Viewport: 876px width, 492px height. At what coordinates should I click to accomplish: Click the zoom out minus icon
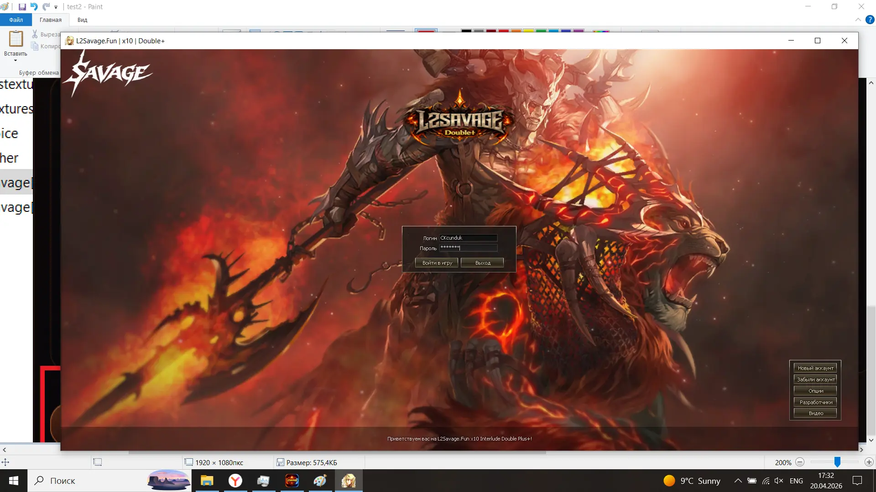coord(800,462)
